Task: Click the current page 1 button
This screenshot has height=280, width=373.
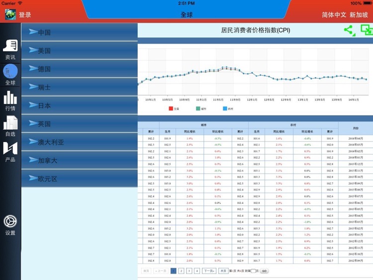Action: pyautogui.click(x=174, y=271)
